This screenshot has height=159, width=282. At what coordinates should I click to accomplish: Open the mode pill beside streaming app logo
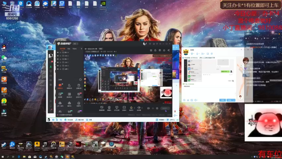[x=75, y=43]
